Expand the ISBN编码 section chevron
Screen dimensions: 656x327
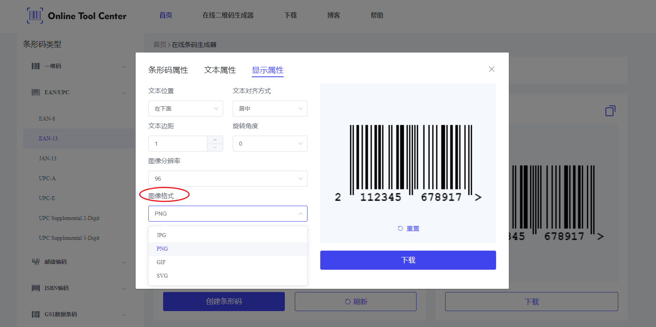124,288
